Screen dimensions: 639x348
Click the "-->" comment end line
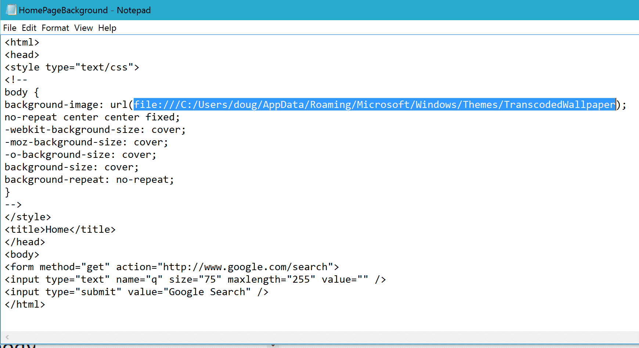point(13,204)
